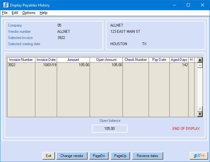This screenshot has height=162, width=210.
Task: Click the TX state text
Action: click(x=144, y=44)
